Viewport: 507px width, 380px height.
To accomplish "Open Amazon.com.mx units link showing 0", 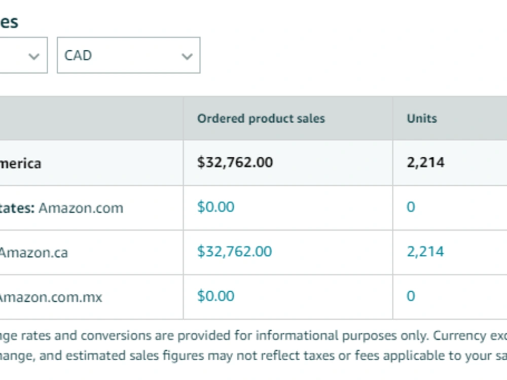I will click(x=411, y=296).
